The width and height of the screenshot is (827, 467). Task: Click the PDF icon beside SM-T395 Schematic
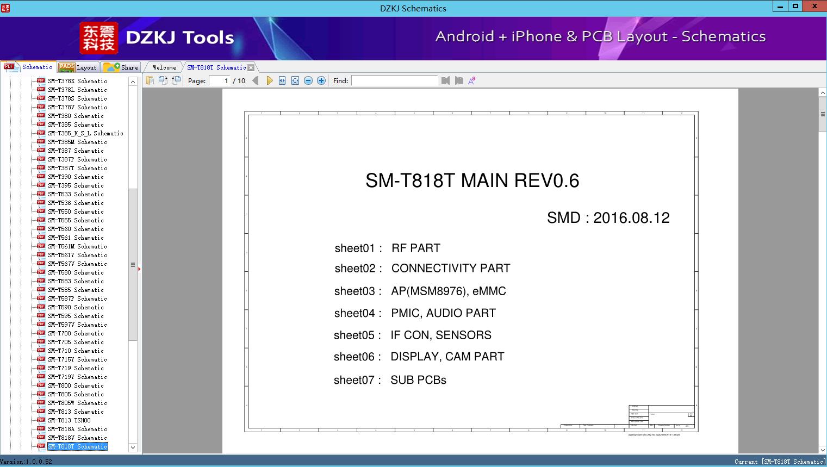point(41,185)
